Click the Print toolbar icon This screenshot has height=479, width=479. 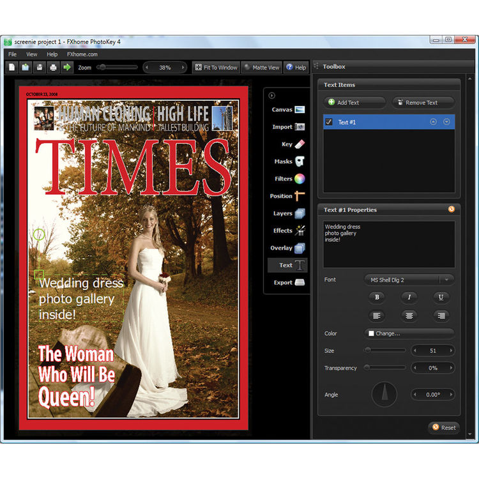(53, 67)
